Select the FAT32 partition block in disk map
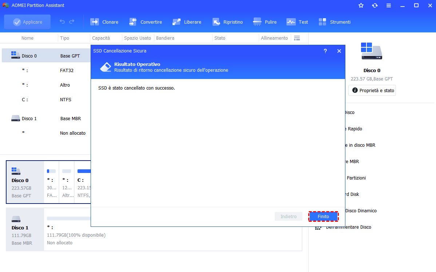The height and width of the screenshot is (272, 436). tap(51, 182)
